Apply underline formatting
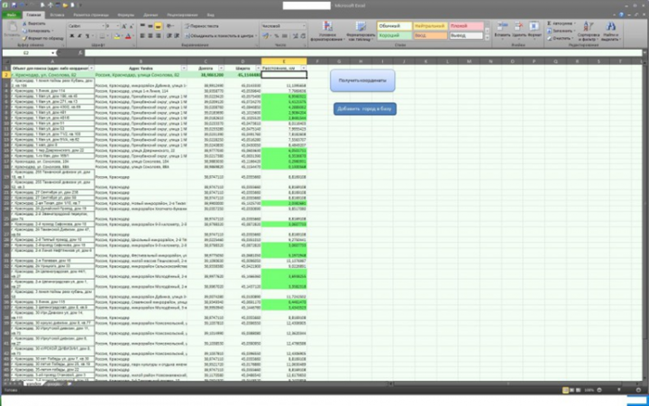 [x=87, y=36]
